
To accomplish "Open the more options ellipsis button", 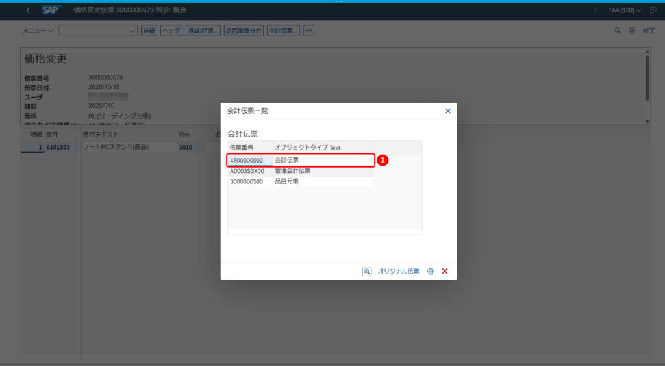I will coord(308,31).
